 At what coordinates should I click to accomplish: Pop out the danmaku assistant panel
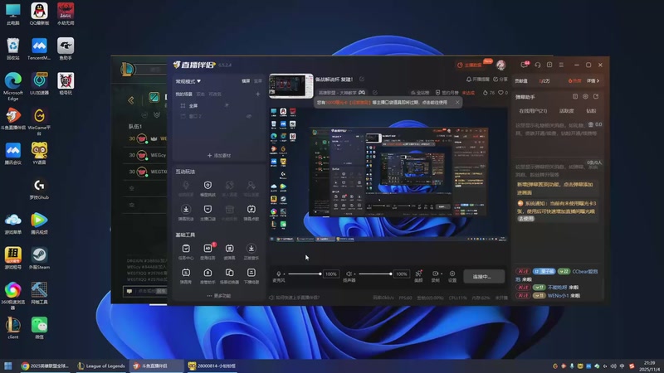point(596,96)
